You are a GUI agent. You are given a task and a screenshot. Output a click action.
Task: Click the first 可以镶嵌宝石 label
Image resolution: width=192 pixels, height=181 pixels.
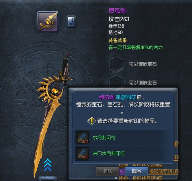[x=143, y=64]
